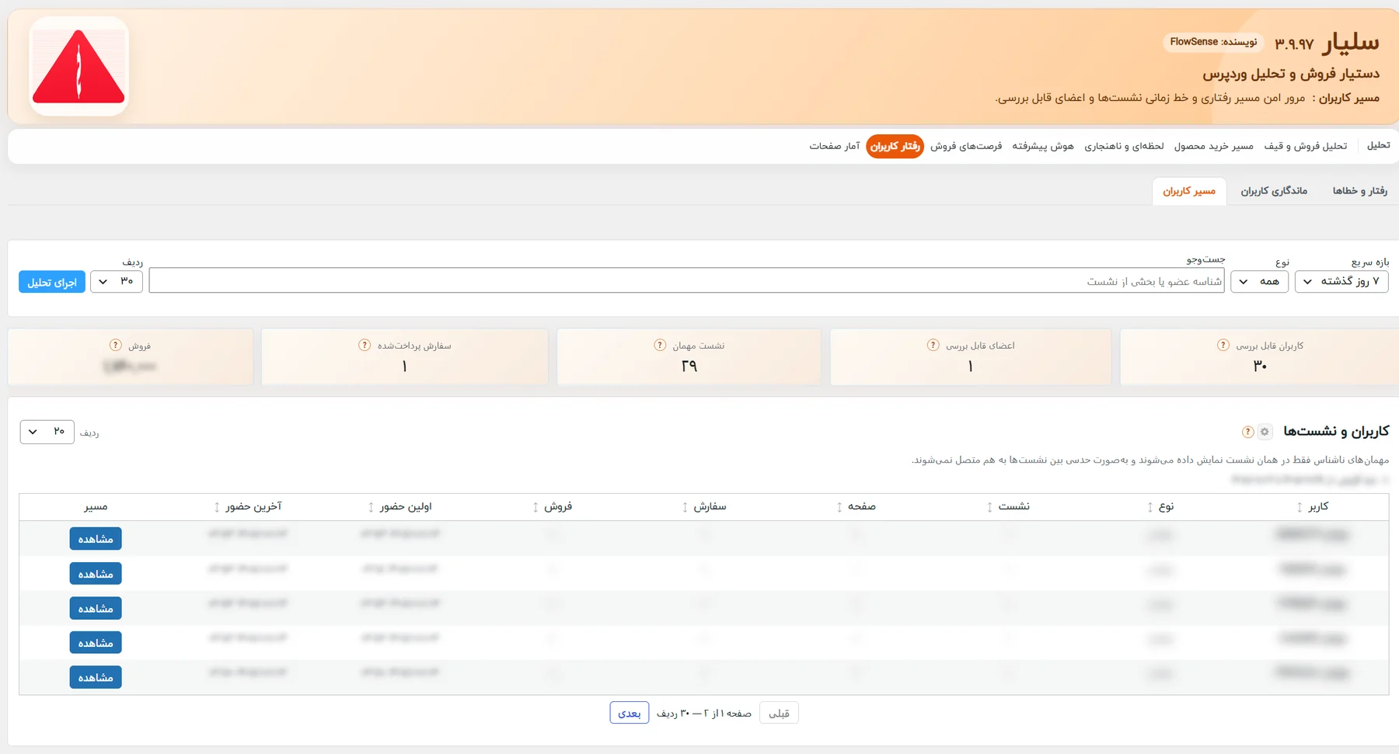
Task: Focus the جست‌وجو member ID search field
Action: (687, 281)
